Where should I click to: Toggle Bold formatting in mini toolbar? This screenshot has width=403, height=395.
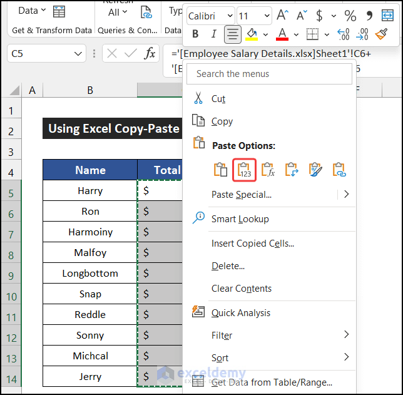[195, 34]
